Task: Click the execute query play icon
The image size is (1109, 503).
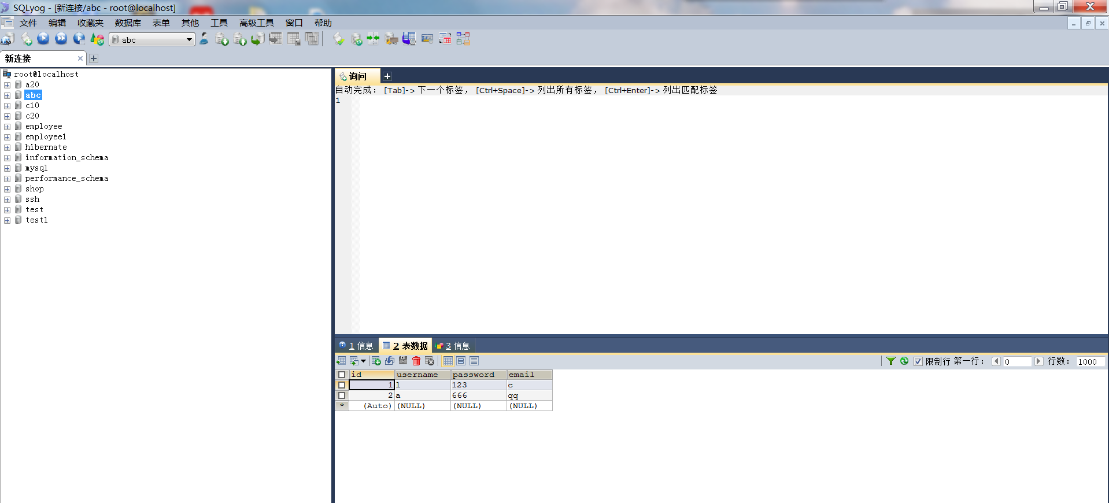Action: tap(43, 39)
